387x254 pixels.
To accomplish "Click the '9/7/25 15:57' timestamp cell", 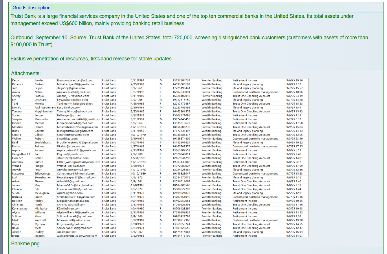I will coord(294,88).
